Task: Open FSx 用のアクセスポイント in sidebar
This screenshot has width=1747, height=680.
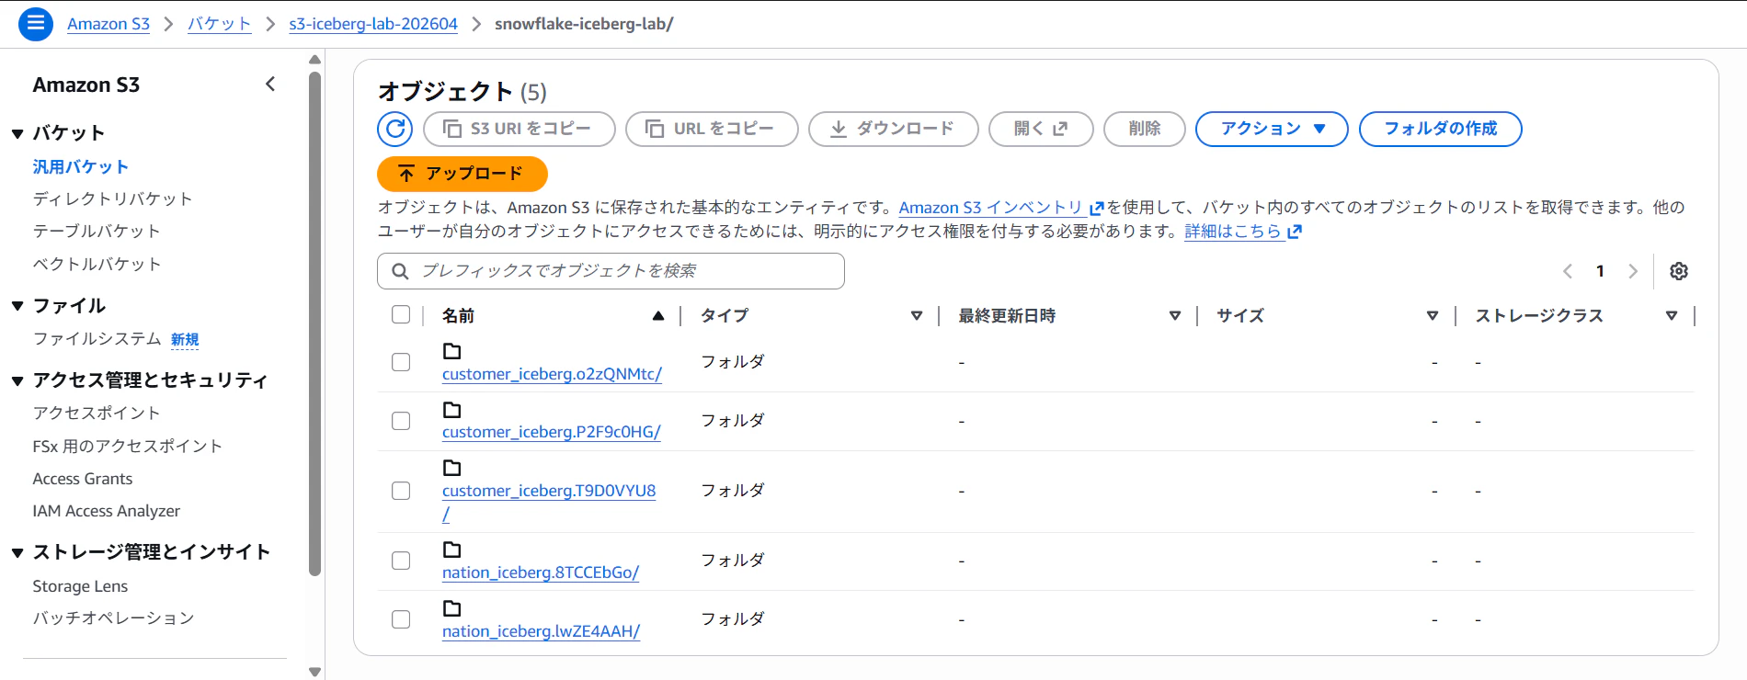Action: 128,446
